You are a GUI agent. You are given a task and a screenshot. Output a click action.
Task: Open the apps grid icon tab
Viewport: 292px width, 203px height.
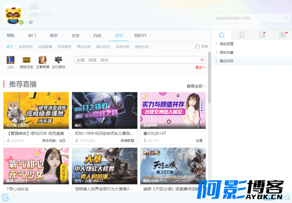pos(282,35)
